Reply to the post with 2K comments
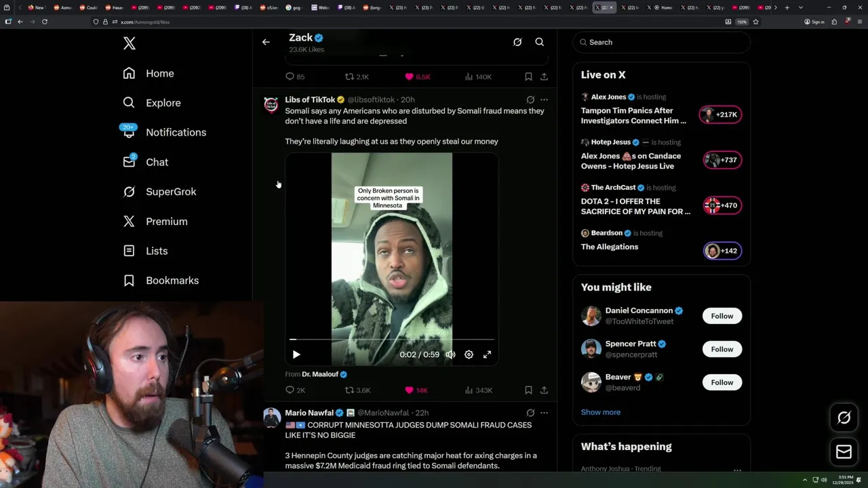868x488 pixels. point(295,390)
